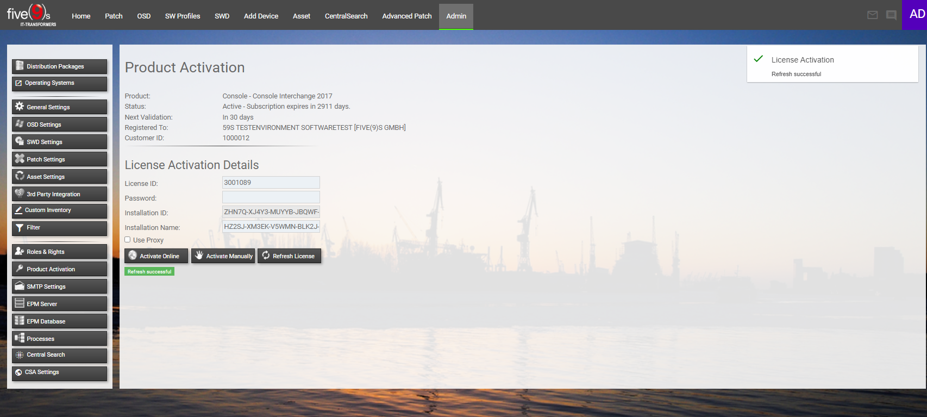Focus the Installation Name field

tap(271, 227)
